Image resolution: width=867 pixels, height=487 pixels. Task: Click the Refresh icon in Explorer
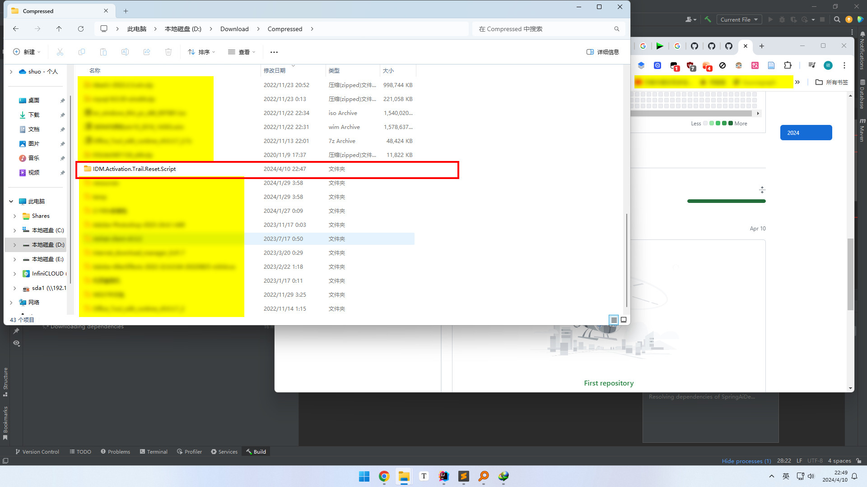[81, 29]
